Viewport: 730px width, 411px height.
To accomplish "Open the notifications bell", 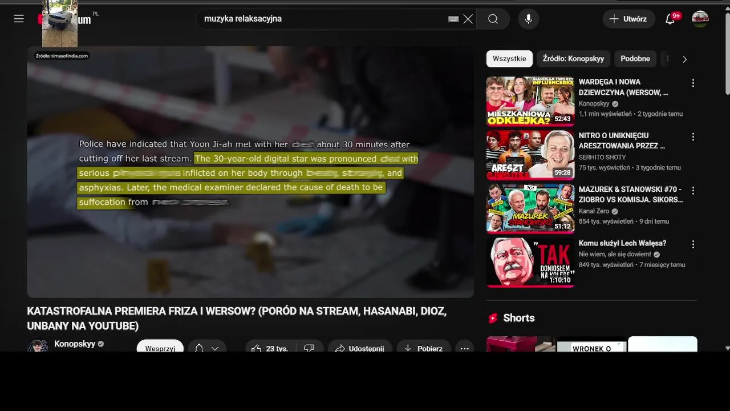I will [670, 19].
